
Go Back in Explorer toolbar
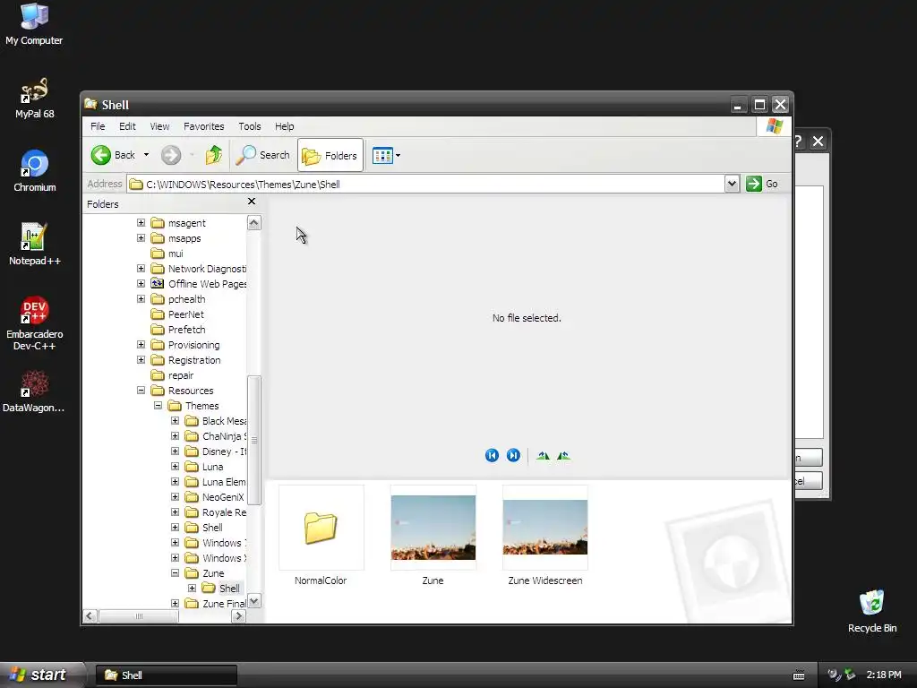tap(114, 155)
